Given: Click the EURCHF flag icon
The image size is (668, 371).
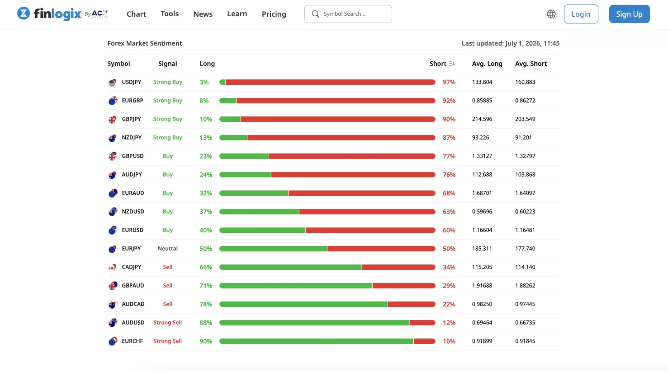Looking at the screenshot, I should [113, 342].
